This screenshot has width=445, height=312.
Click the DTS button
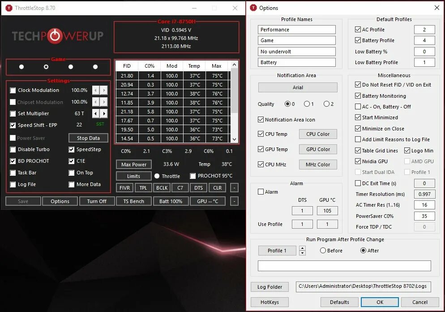coord(199,188)
